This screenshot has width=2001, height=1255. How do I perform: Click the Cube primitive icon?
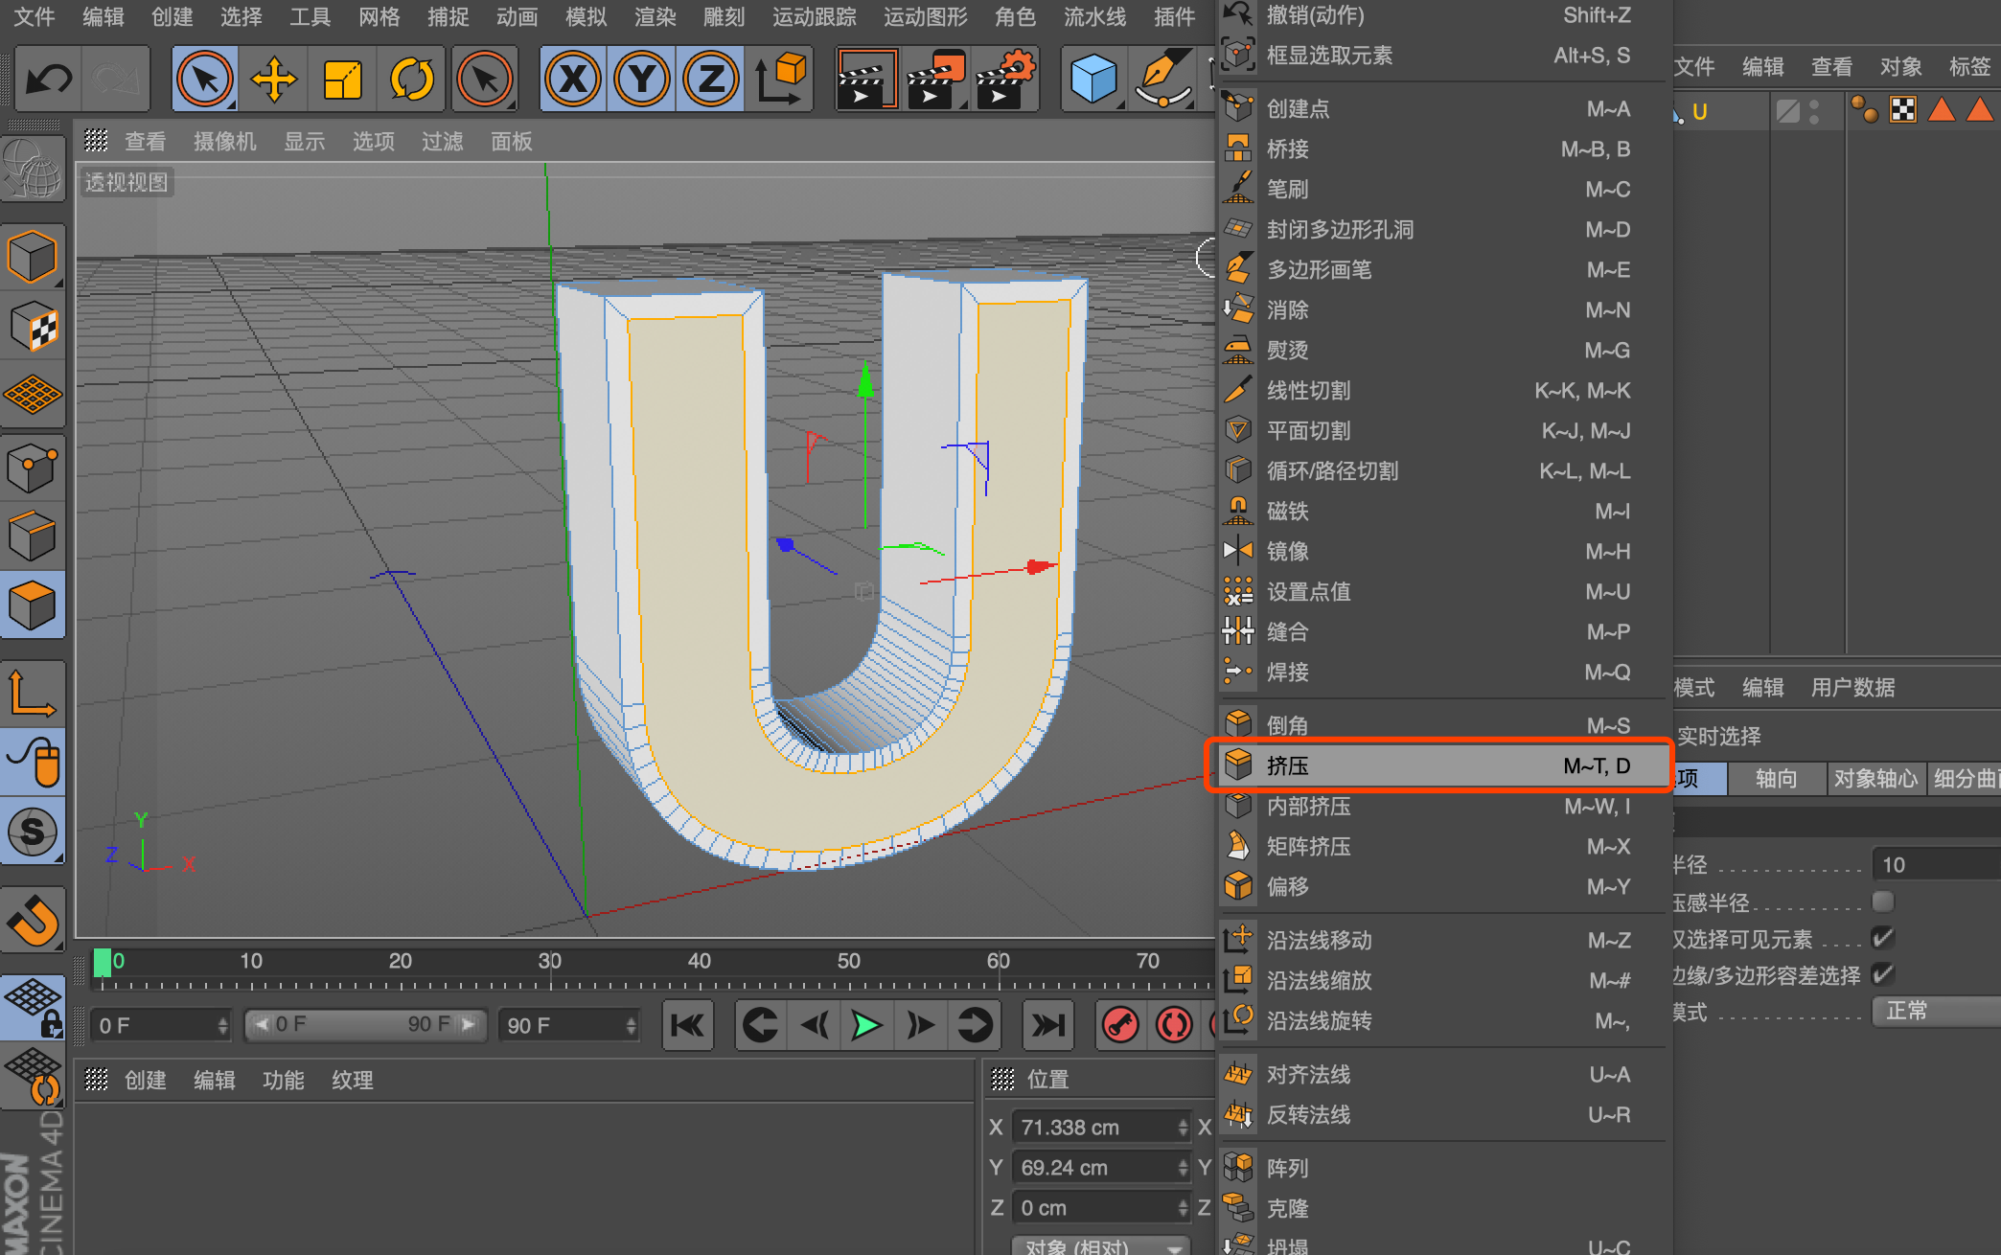[x=1092, y=80]
